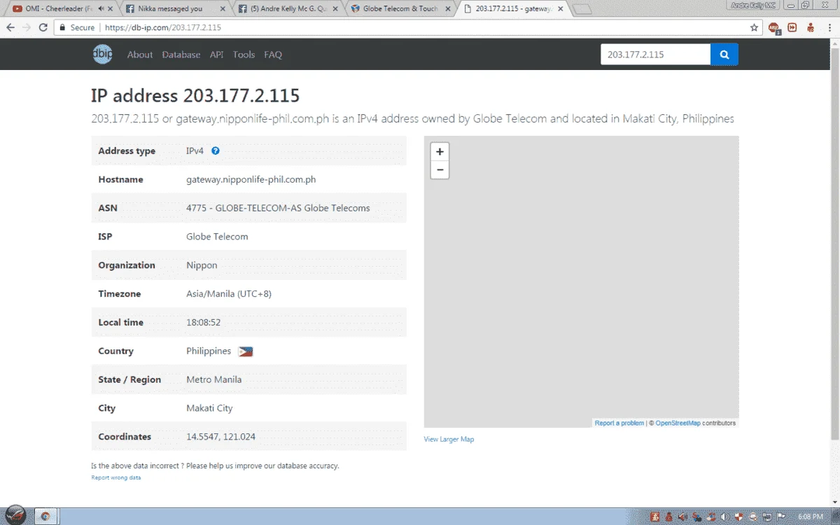This screenshot has height=525, width=840.
Task: Click the red fast-forward extension icon
Action: [x=792, y=28]
